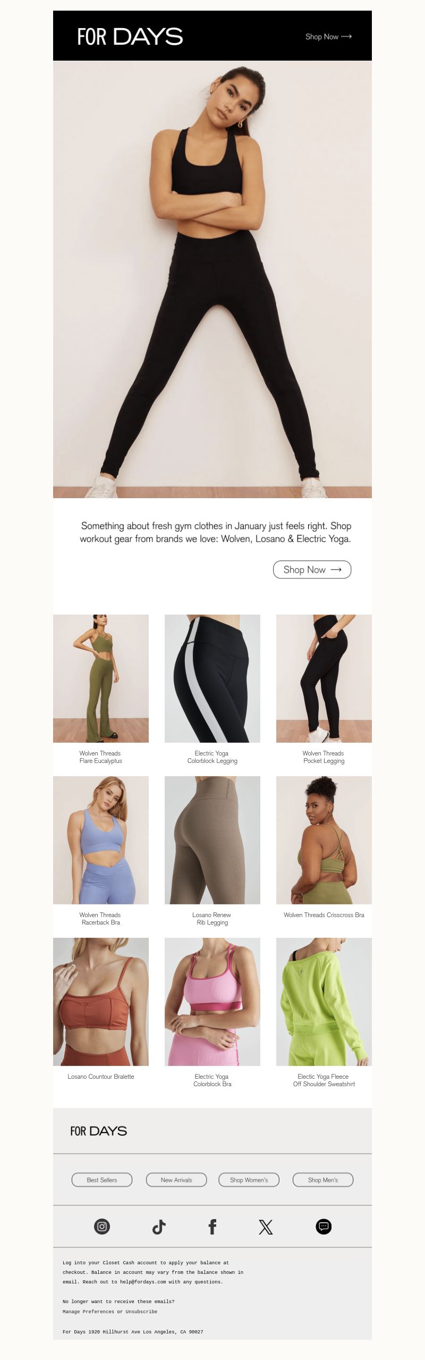Open the Losano Renew Rib Legging image

pos(212,840)
